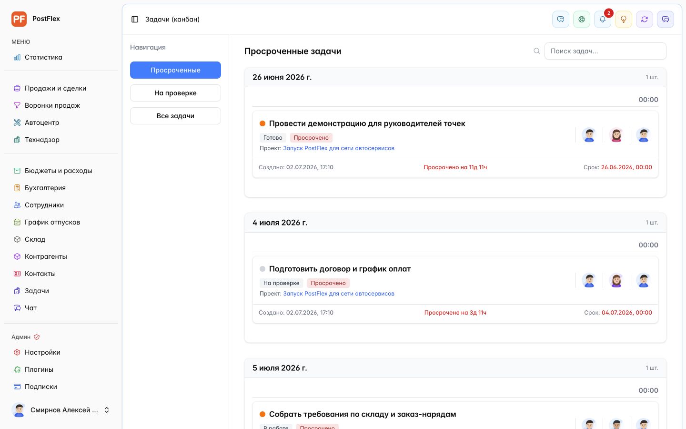Switch to the Все задачи tab
686x429 pixels.
[x=175, y=116]
